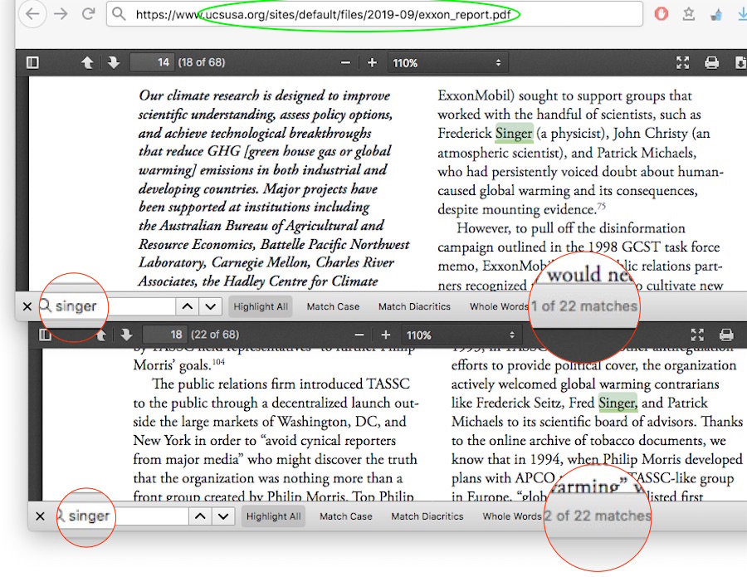Open presentation mode in upper PDF toolbar

tap(682, 63)
